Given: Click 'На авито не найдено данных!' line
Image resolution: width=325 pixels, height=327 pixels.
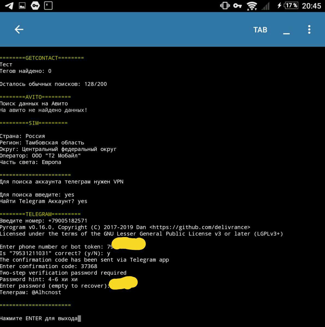Looking at the screenshot, I should click(x=43, y=110).
